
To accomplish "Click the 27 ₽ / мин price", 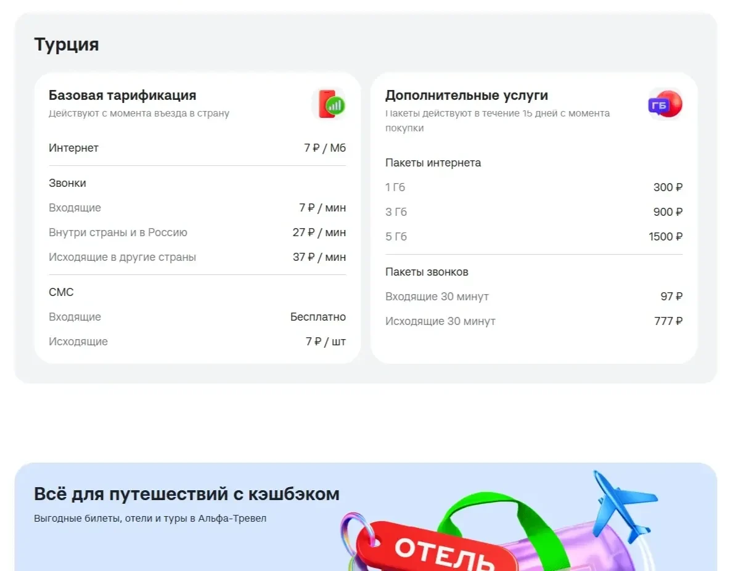I will (319, 232).
